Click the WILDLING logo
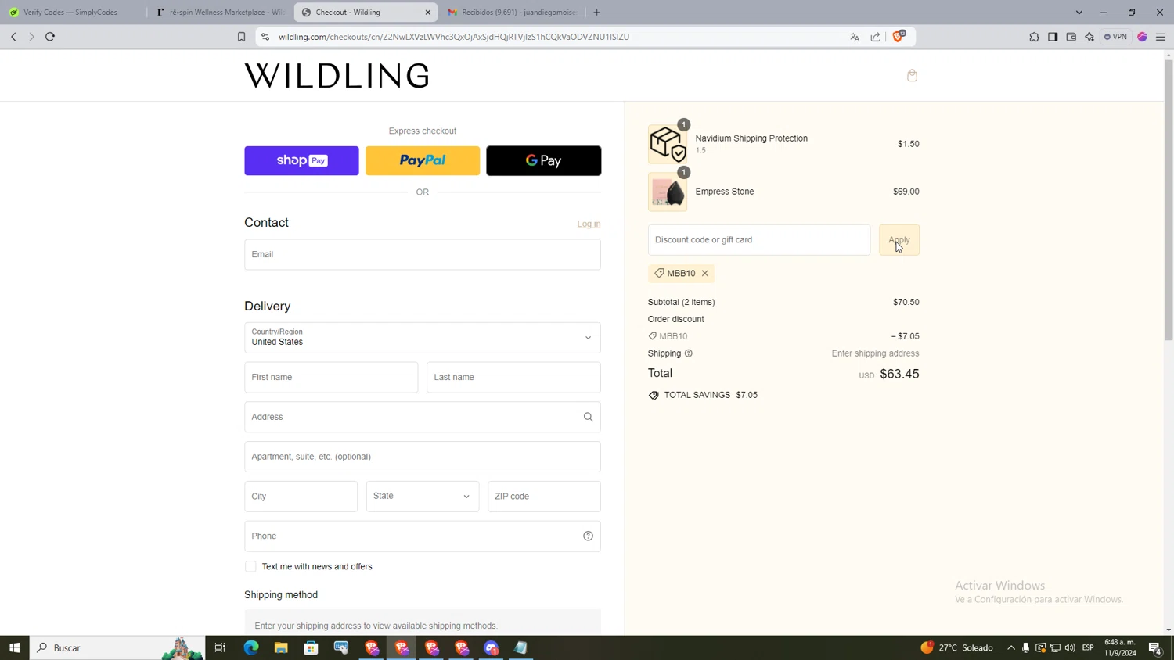This screenshot has height=660, width=1174. tap(337, 76)
